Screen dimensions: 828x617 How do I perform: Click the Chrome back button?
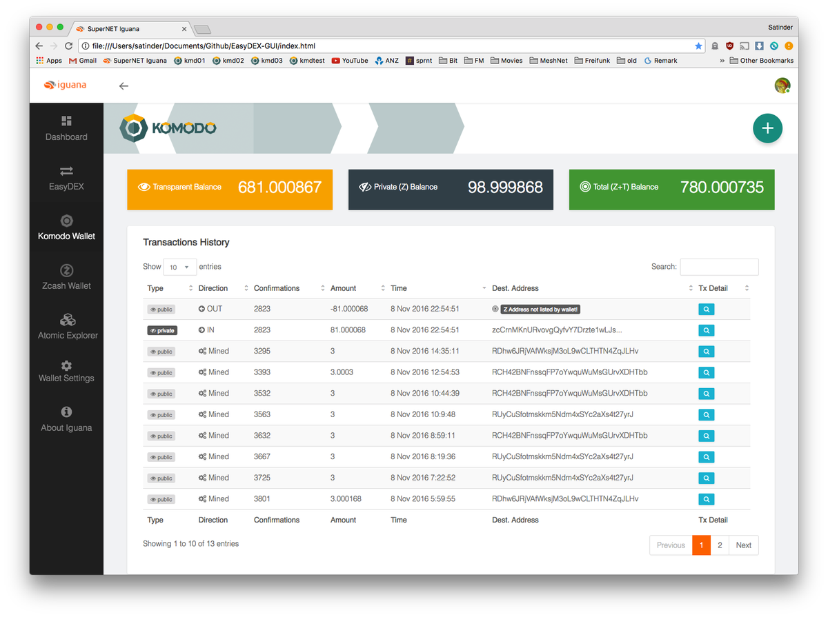[x=39, y=45]
